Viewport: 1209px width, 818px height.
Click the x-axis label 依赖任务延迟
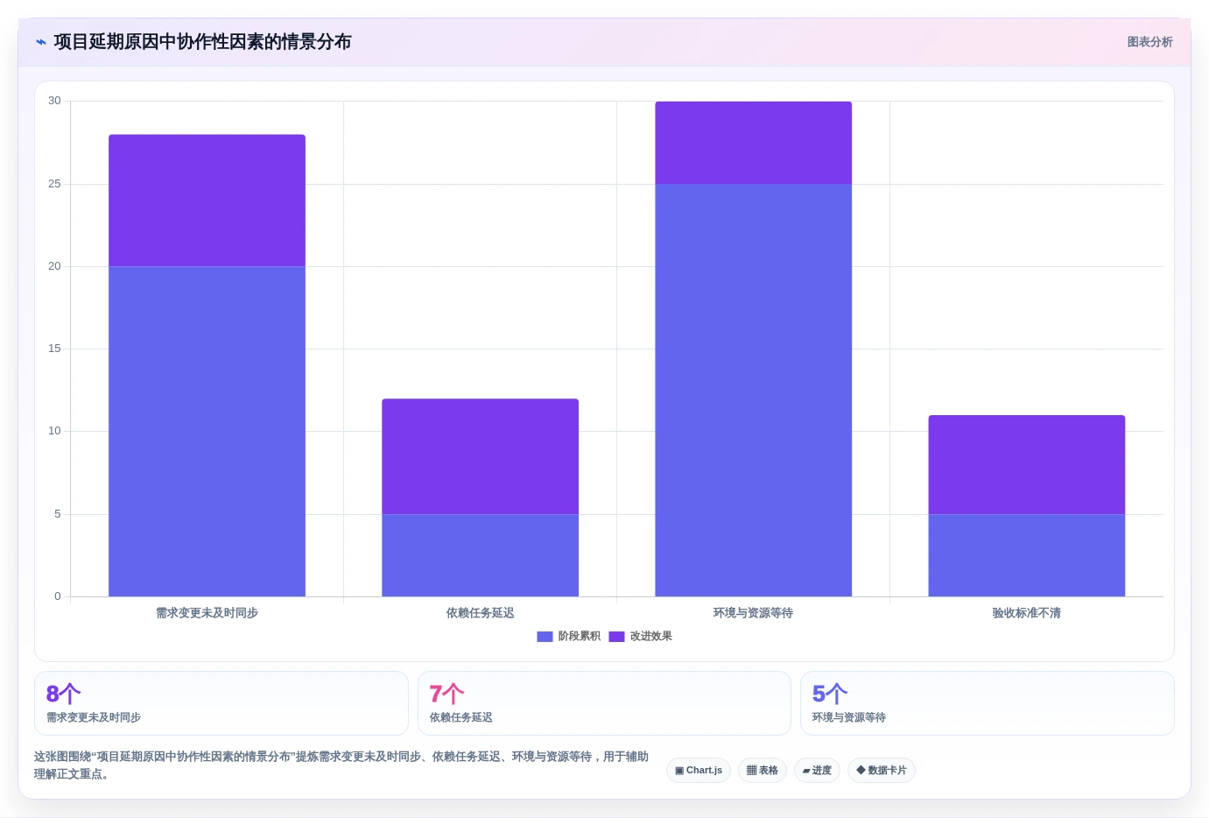click(x=480, y=613)
